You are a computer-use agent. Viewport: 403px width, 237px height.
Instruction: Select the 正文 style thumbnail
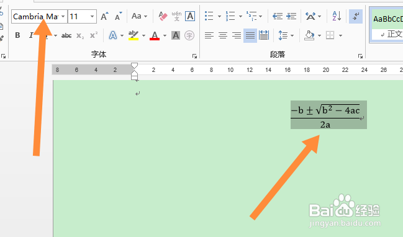(387, 25)
